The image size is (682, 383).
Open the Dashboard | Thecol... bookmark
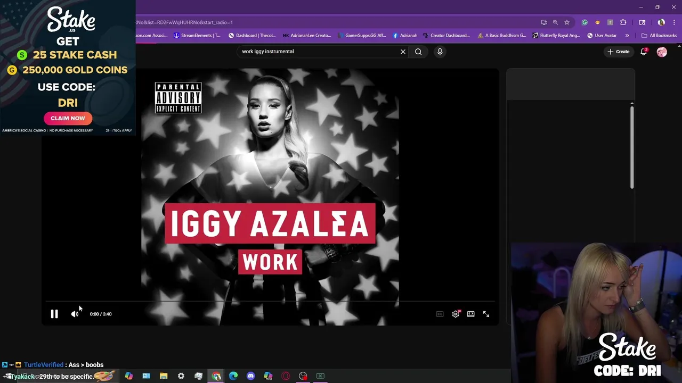[252, 36]
